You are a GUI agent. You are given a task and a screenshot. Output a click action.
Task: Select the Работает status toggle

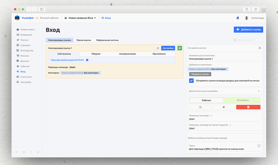tap(207, 100)
